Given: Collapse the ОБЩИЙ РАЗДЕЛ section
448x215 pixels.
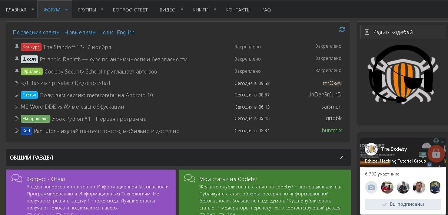Looking at the screenshot, I should pos(343,158).
